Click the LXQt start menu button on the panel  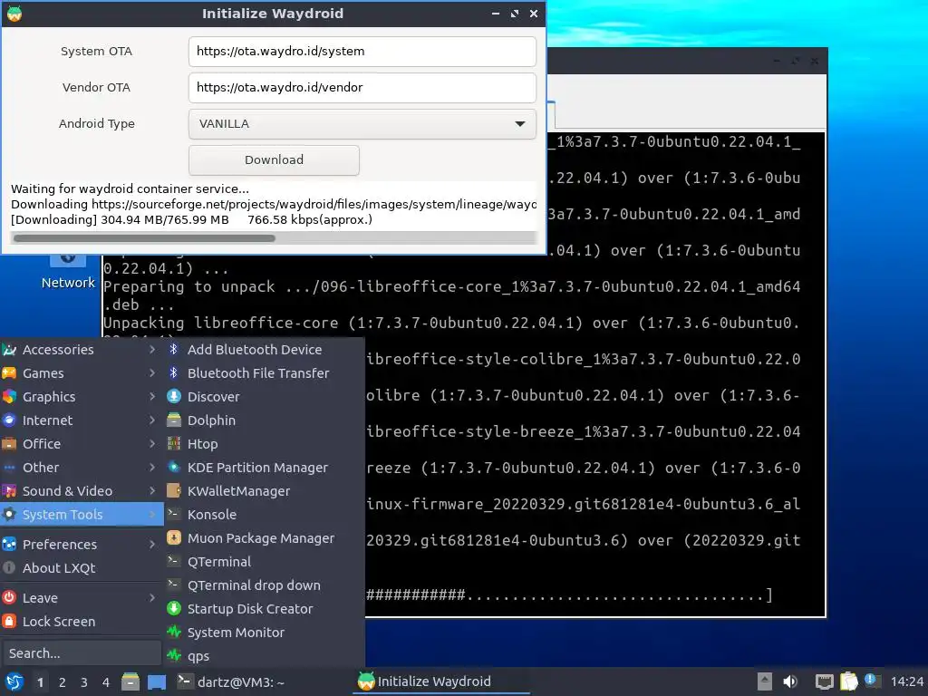pos(14,681)
